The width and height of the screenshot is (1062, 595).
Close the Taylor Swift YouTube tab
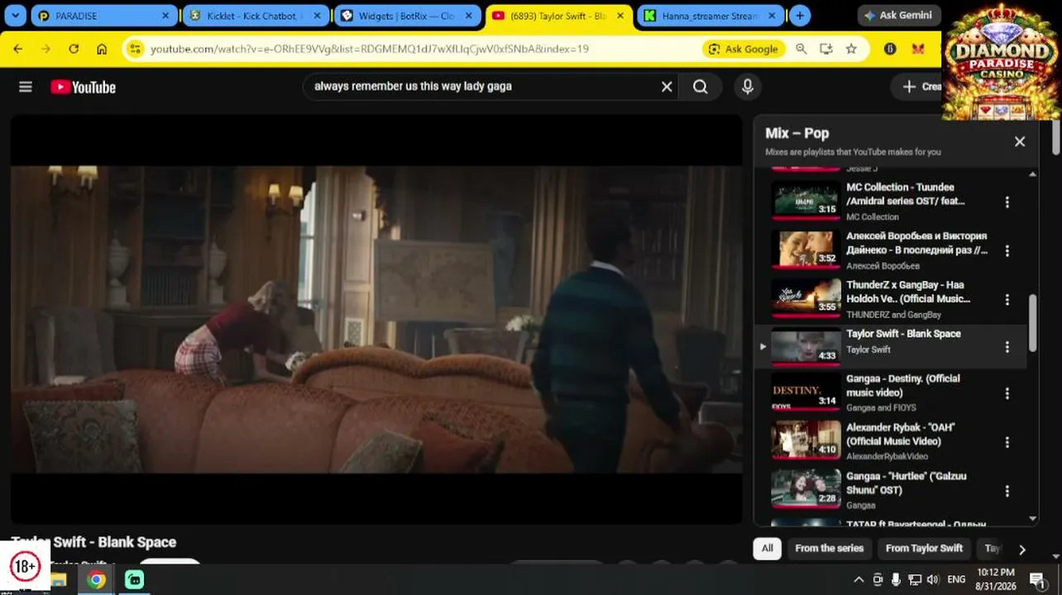620,16
